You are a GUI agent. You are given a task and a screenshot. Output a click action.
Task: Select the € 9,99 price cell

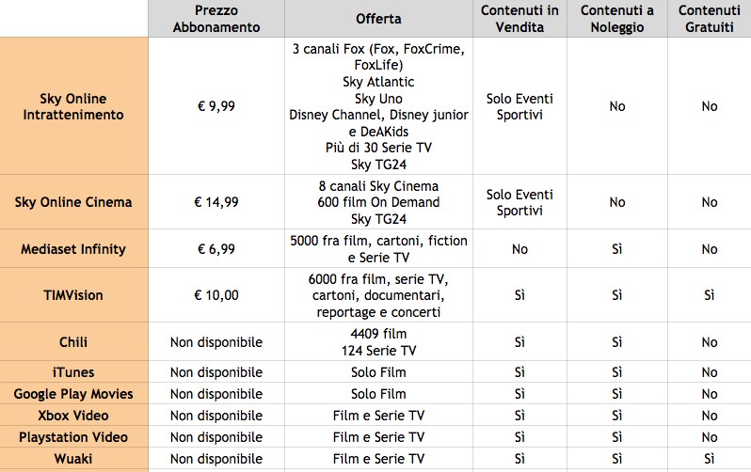click(216, 106)
